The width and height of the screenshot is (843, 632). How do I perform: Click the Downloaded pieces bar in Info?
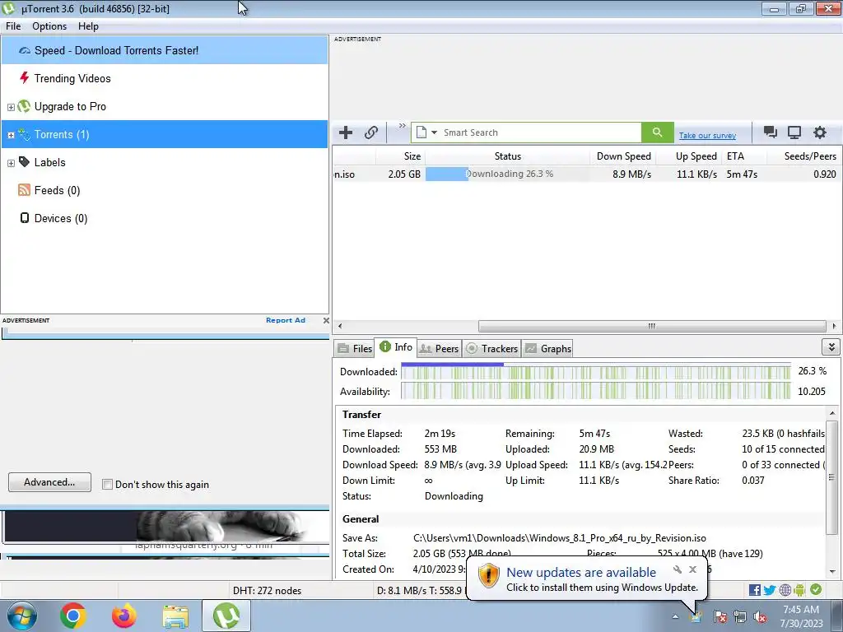pyautogui.click(x=596, y=371)
